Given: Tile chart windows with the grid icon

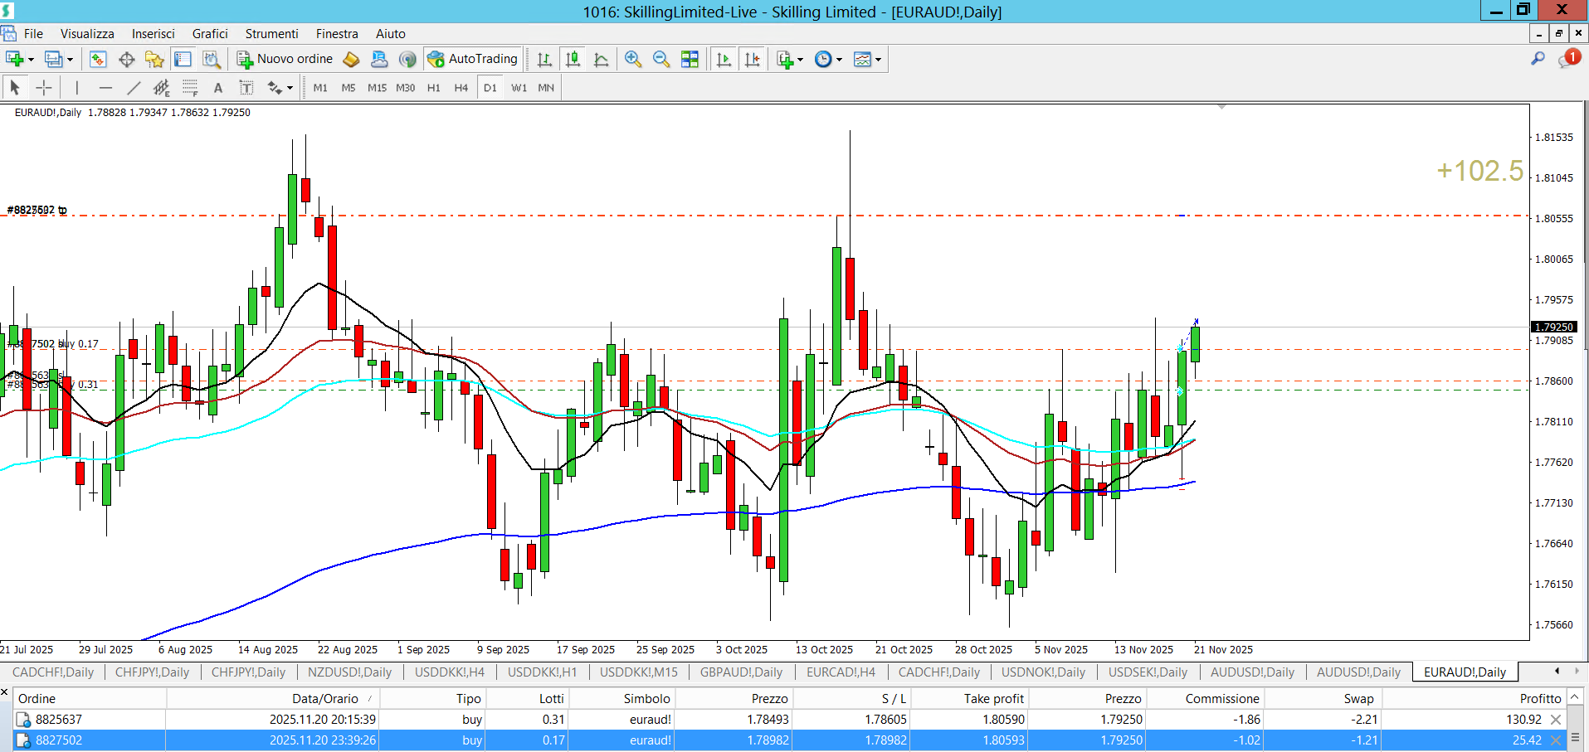Looking at the screenshot, I should pos(690,59).
